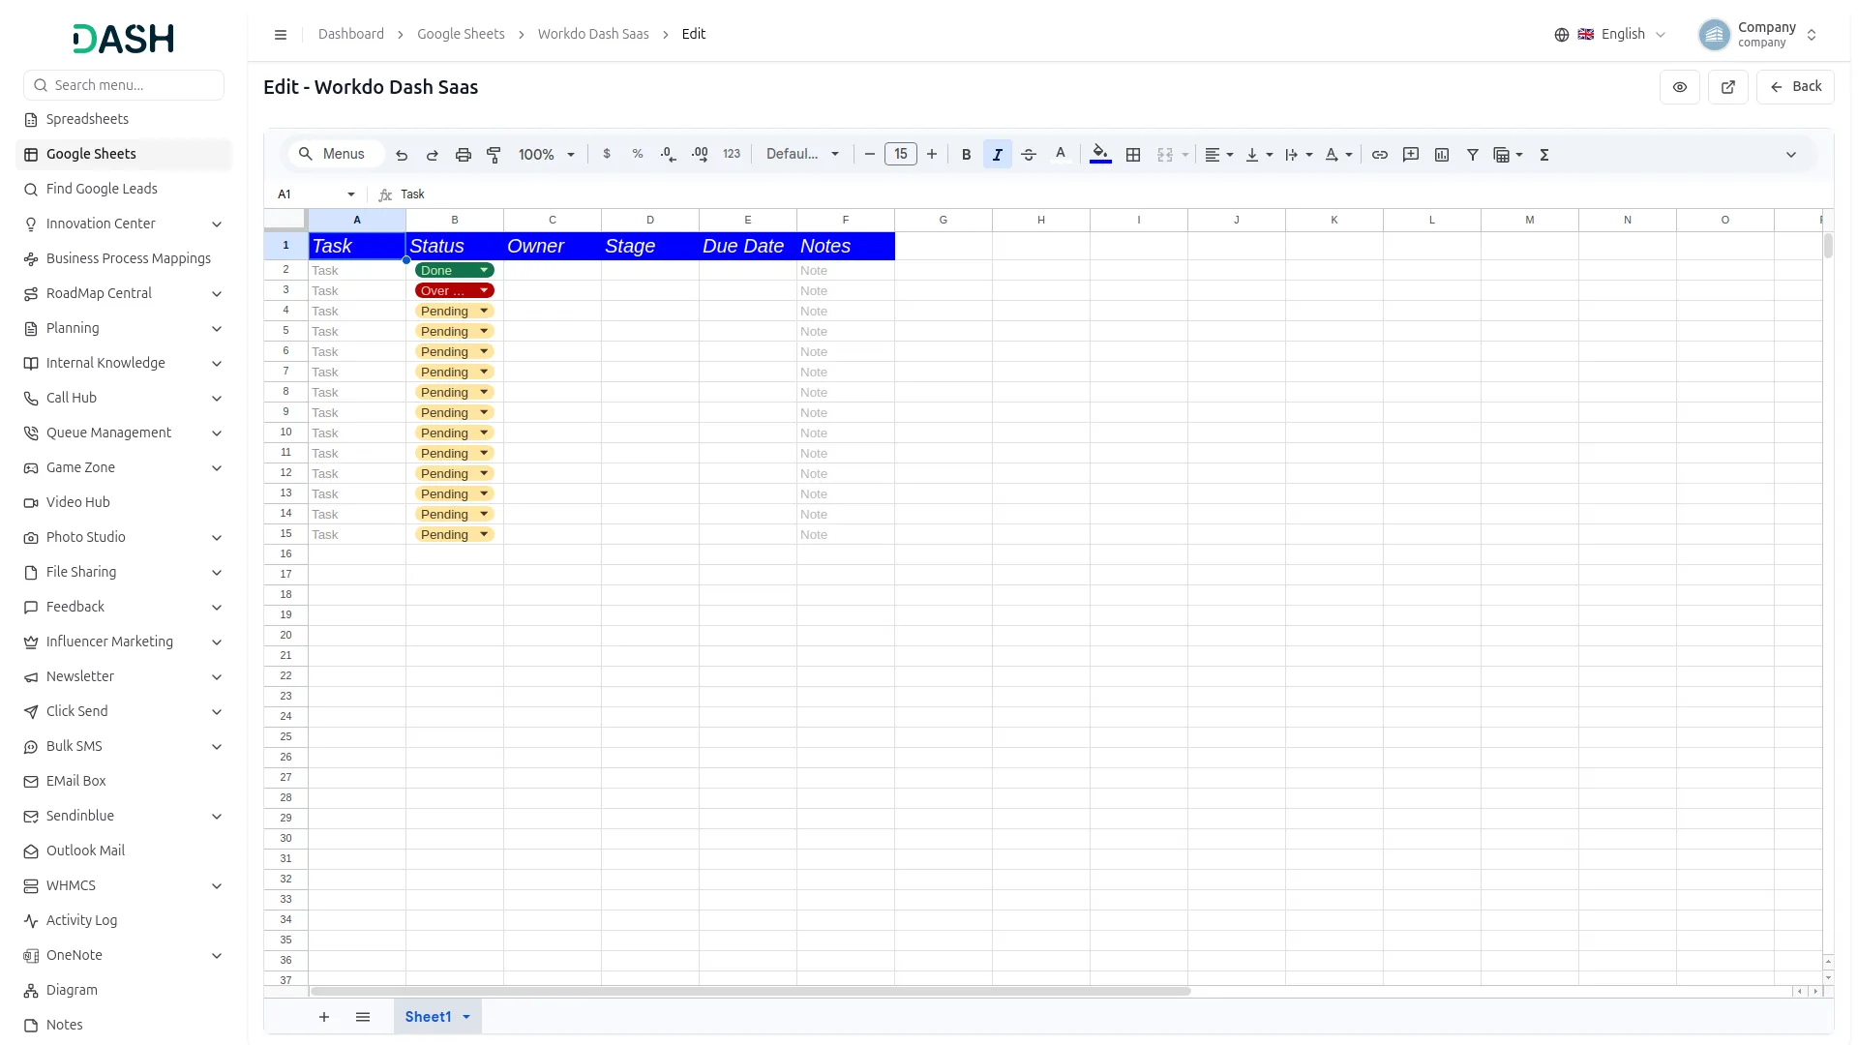Open the zoom 100% dropdown
This screenshot has width=1858, height=1045.
(547, 155)
